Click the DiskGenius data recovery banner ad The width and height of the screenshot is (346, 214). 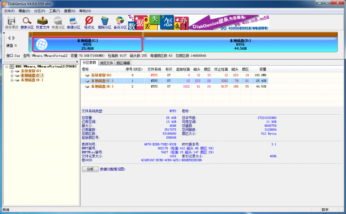(199, 23)
